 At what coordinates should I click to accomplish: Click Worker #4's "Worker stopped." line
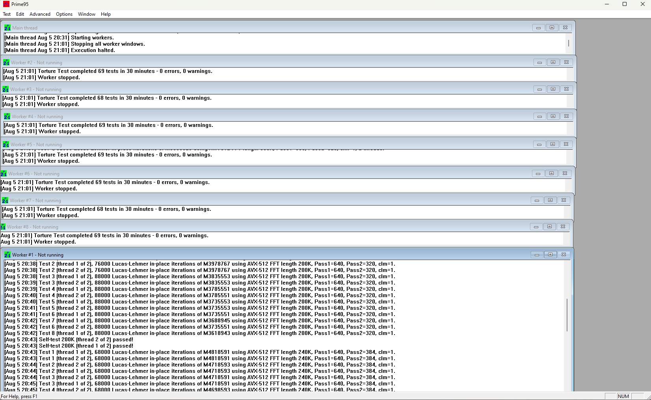[x=42, y=132]
